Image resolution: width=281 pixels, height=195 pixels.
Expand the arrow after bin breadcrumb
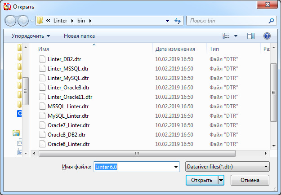pos(90,21)
